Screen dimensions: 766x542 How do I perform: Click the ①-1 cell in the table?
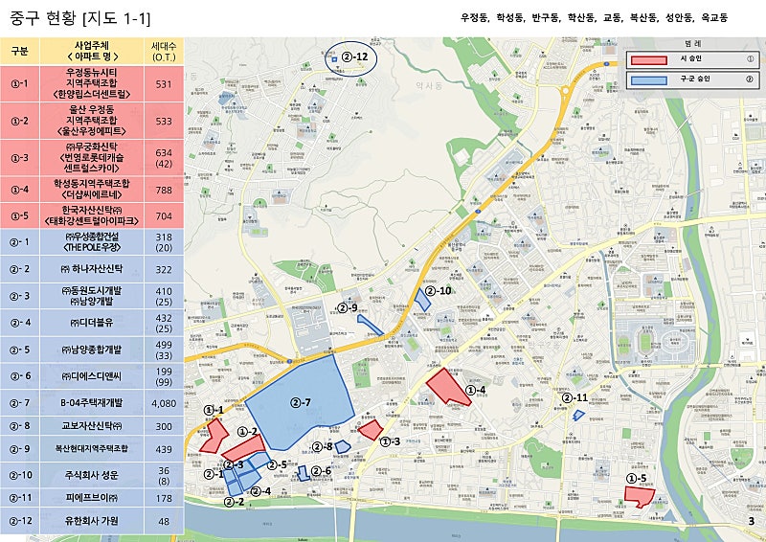(x=19, y=83)
